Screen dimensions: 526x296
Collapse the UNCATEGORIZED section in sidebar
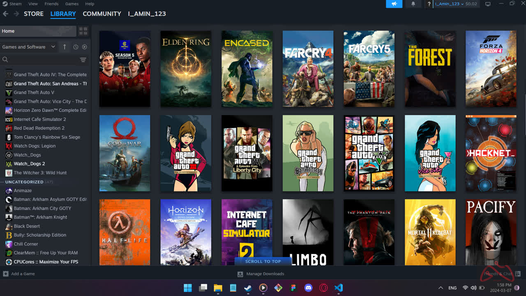tap(24, 182)
